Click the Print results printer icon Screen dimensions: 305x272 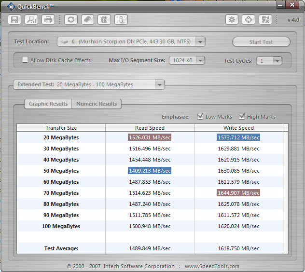[x=48, y=20]
